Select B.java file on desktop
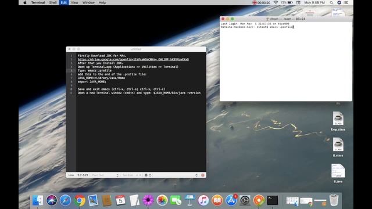 click(x=338, y=173)
